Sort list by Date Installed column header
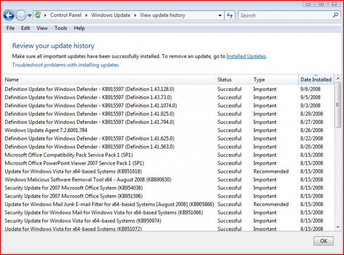344x255 pixels. click(316, 79)
